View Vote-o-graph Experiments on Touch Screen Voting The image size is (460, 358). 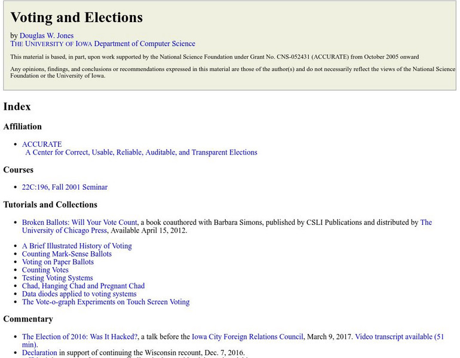coord(106,302)
